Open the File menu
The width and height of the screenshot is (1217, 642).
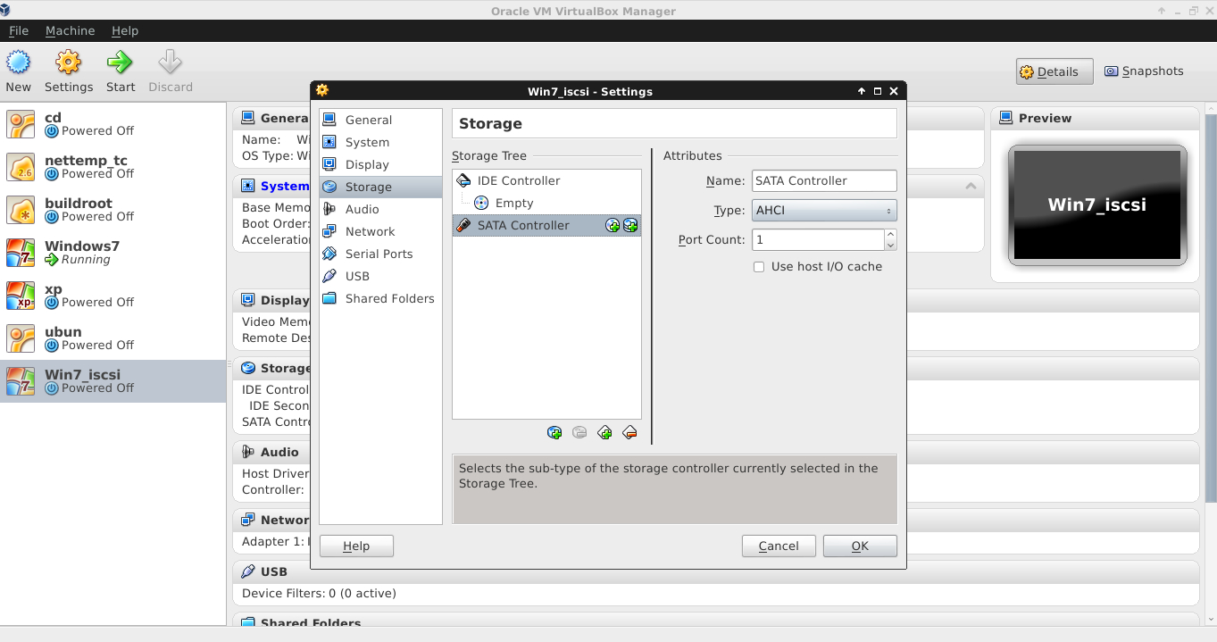[19, 30]
